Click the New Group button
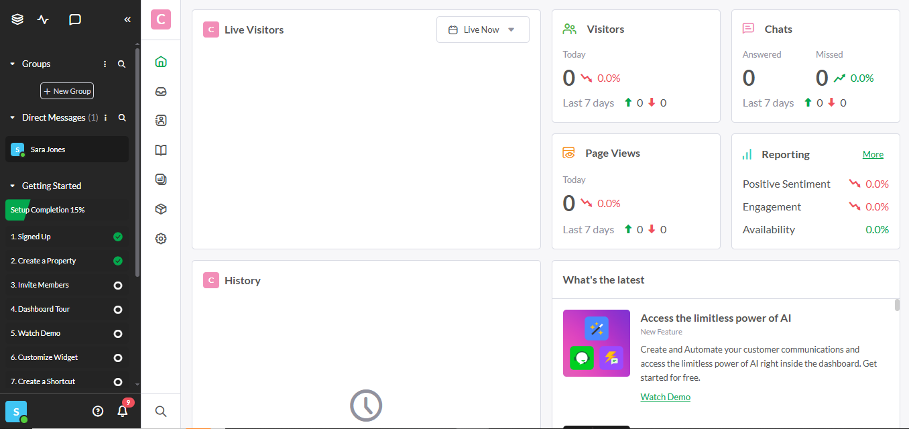Image resolution: width=909 pixels, height=429 pixels. tap(67, 91)
